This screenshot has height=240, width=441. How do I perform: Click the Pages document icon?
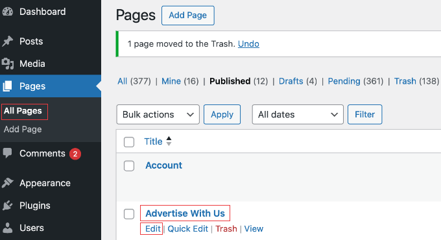(8, 86)
